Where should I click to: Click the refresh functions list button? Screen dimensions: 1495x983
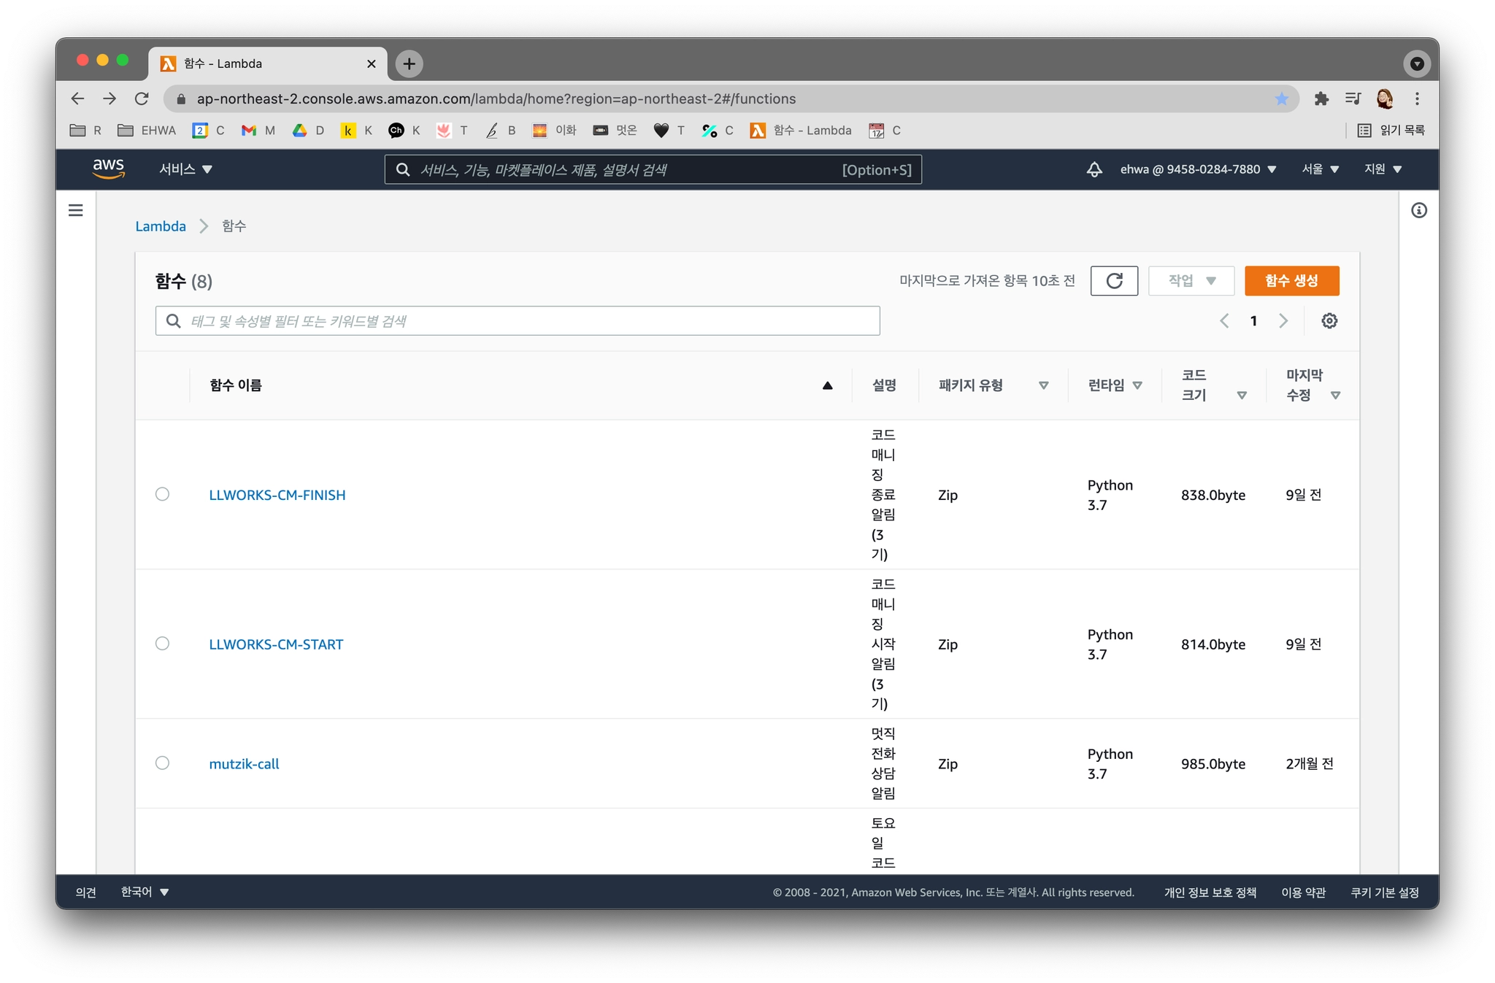coord(1113,281)
